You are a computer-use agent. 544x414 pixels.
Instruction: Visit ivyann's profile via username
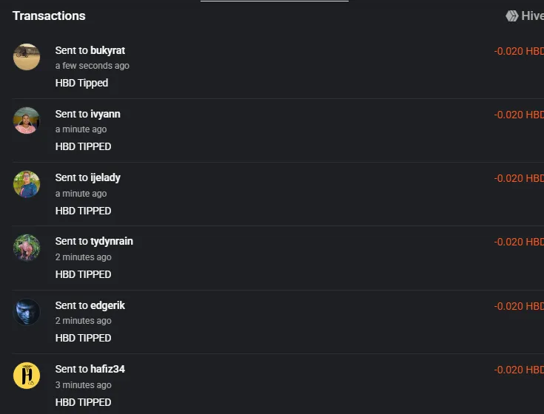point(105,114)
